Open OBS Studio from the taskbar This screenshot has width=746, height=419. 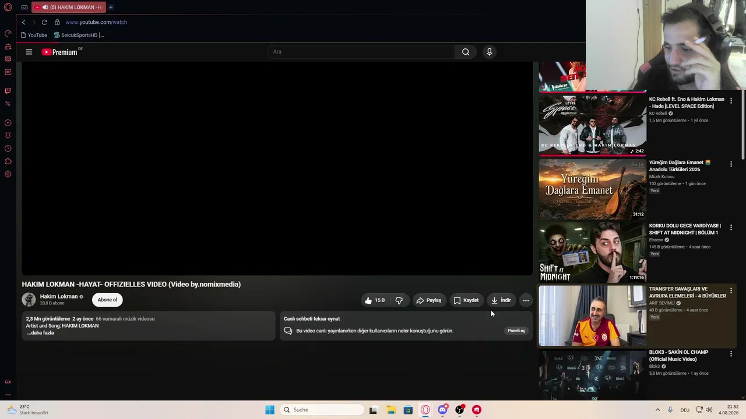460,410
